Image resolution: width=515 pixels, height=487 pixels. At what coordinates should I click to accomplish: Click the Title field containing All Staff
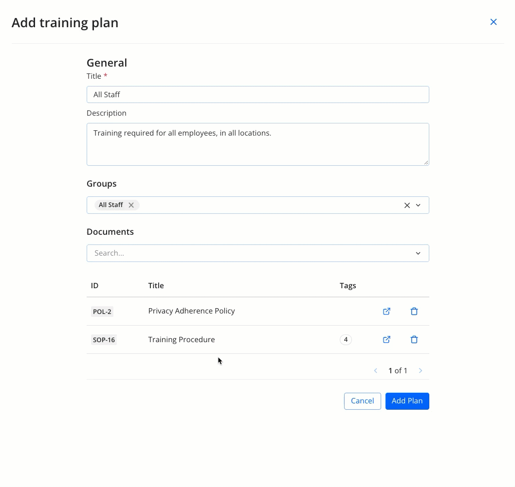[257, 94]
